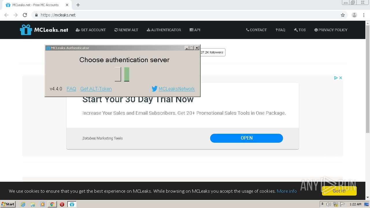Open Windows Media Player from taskbar

click(x=42, y=204)
